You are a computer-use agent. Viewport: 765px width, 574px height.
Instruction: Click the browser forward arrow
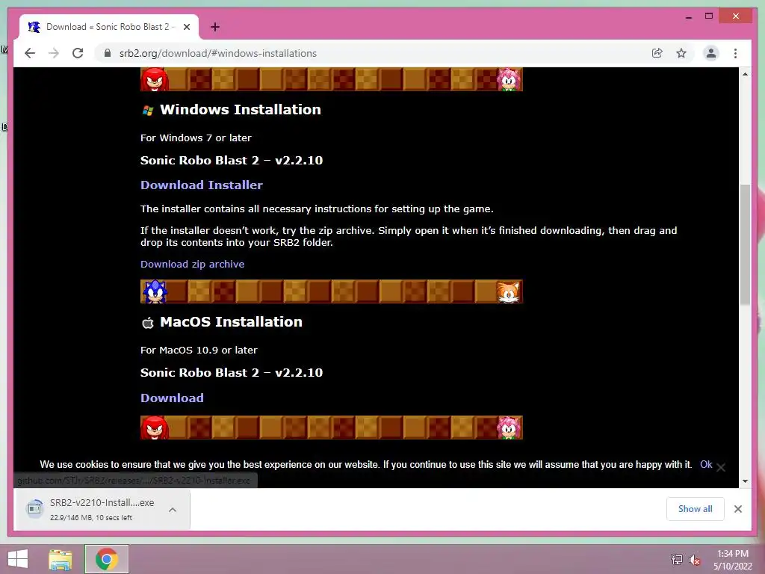coord(54,53)
